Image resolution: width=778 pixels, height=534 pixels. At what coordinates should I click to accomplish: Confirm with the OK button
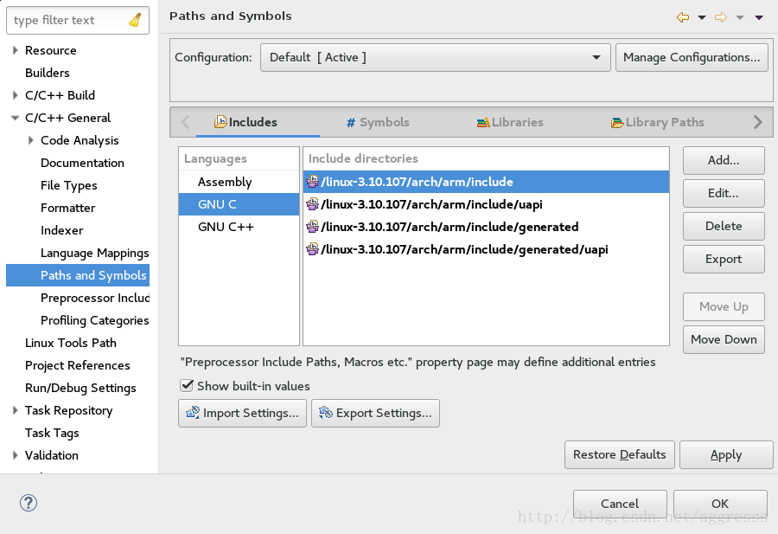point(720,504)
